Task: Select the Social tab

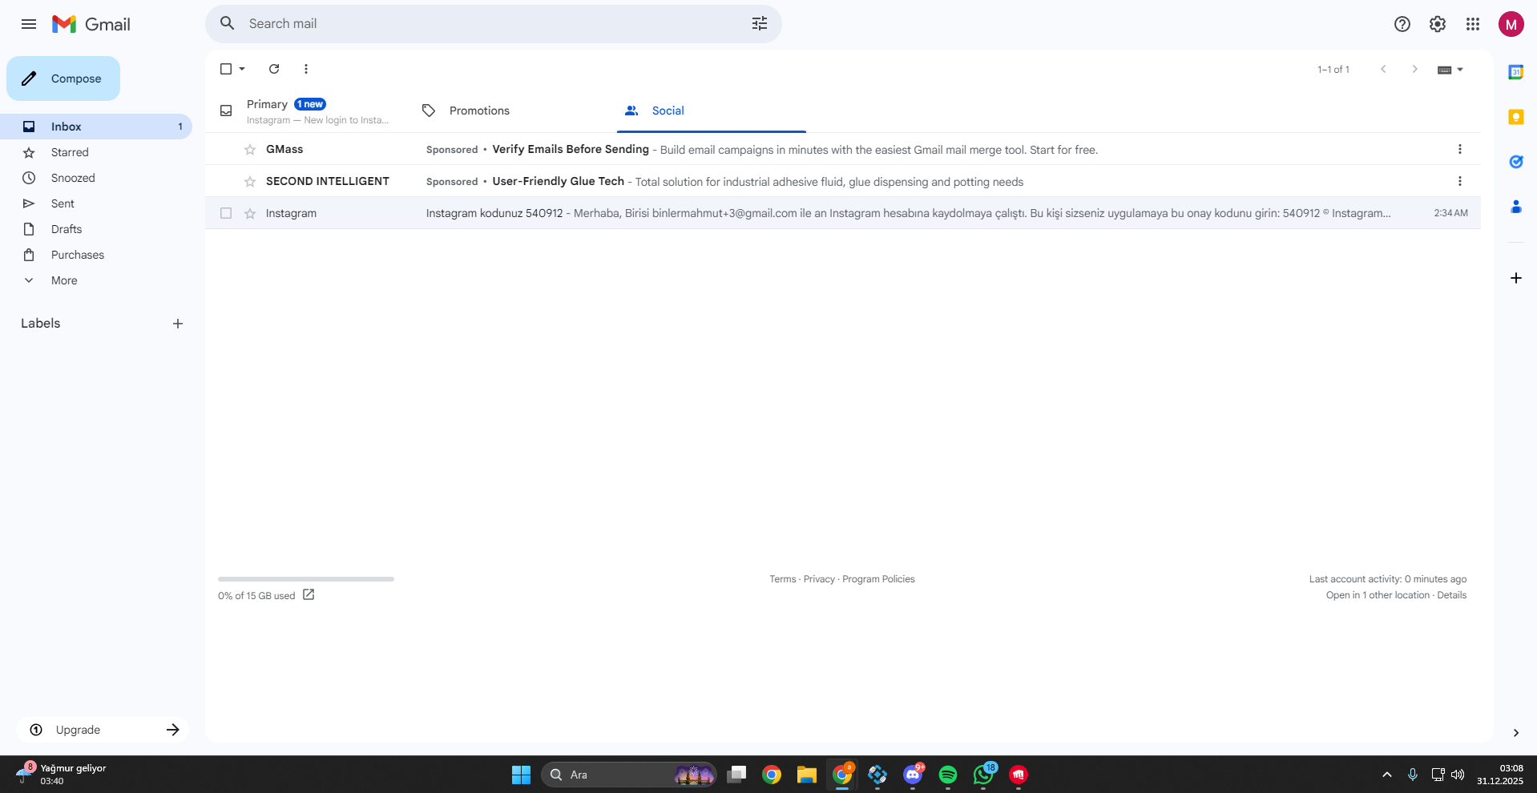Action: click(x=712, y=111)
